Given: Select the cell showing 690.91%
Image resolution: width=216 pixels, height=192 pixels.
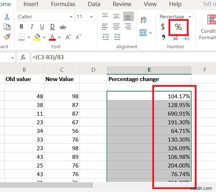Looking at the screenshot, I should (x=149, y=113).
